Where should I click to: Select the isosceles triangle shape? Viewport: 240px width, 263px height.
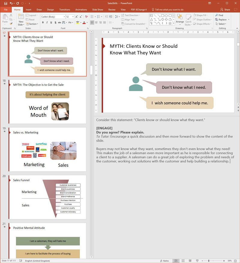point(151,20)
